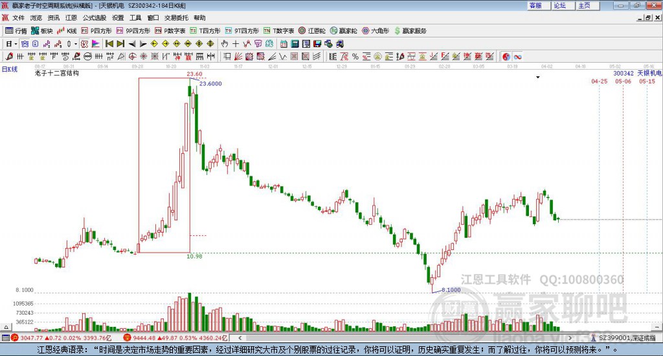Expand the candlestick style dropdown arrow
Image resolution: width=663 pixels, height=356 pixels.
[x=76, y=44]
